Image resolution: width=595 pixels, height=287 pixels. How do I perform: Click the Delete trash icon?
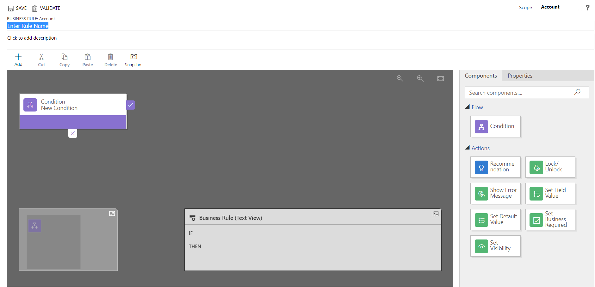[x=110, y=57]
